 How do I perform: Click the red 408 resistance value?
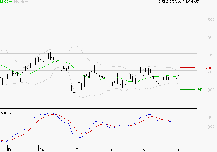pyautogui.click(x=208, y=68)
